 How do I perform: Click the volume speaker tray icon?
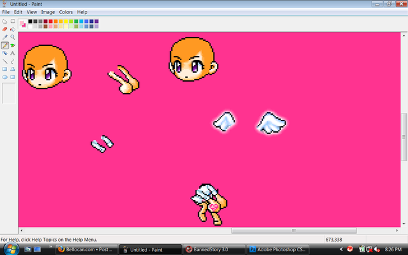pyautogui.click(x=377, y=249)
